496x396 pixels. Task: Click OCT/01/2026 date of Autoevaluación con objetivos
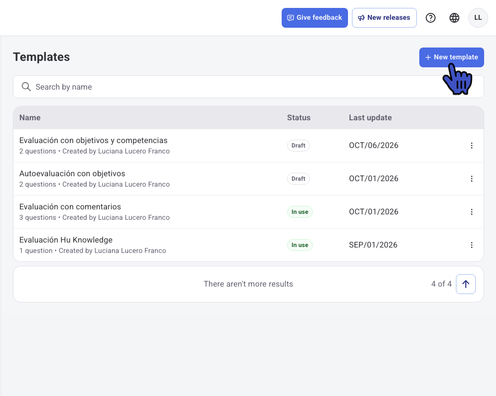pyautogui.click(x=374, y=179)
